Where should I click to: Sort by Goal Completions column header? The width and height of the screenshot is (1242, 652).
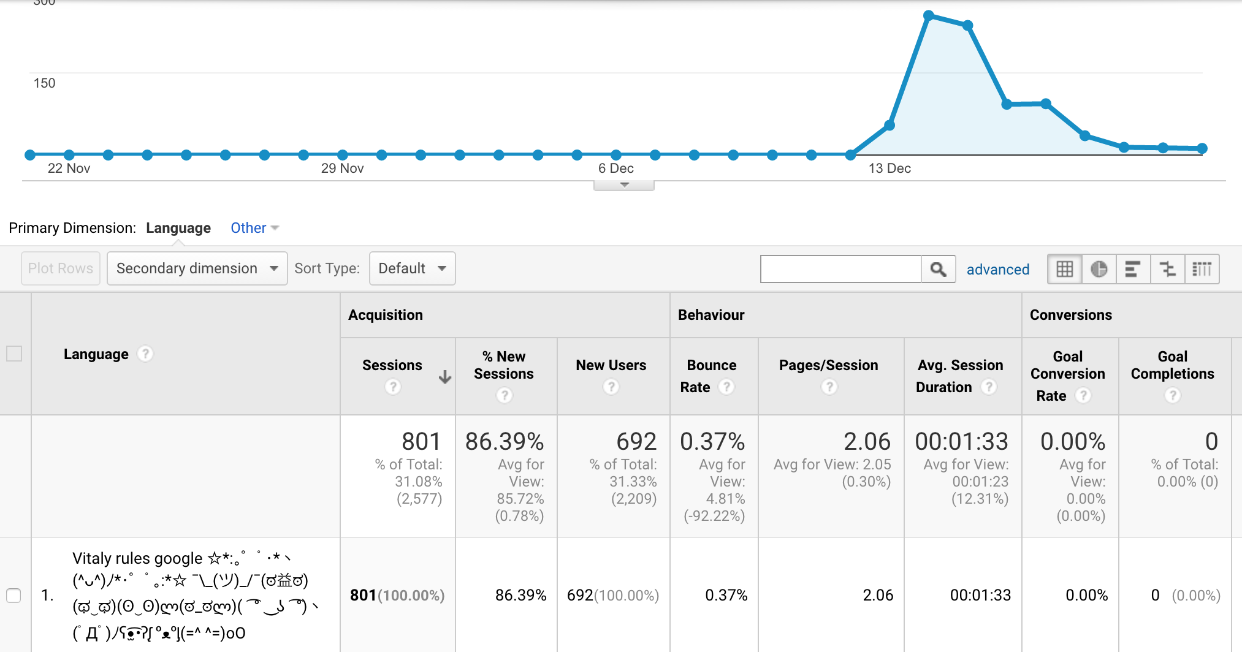(x=1173, y=365)
